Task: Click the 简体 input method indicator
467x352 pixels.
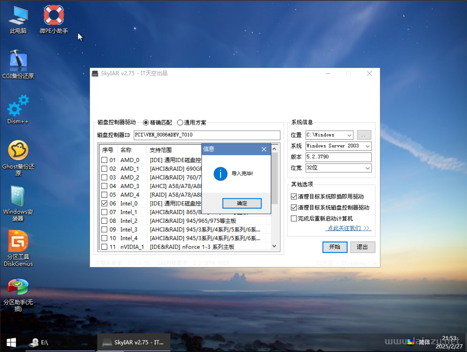Action: 425,342
